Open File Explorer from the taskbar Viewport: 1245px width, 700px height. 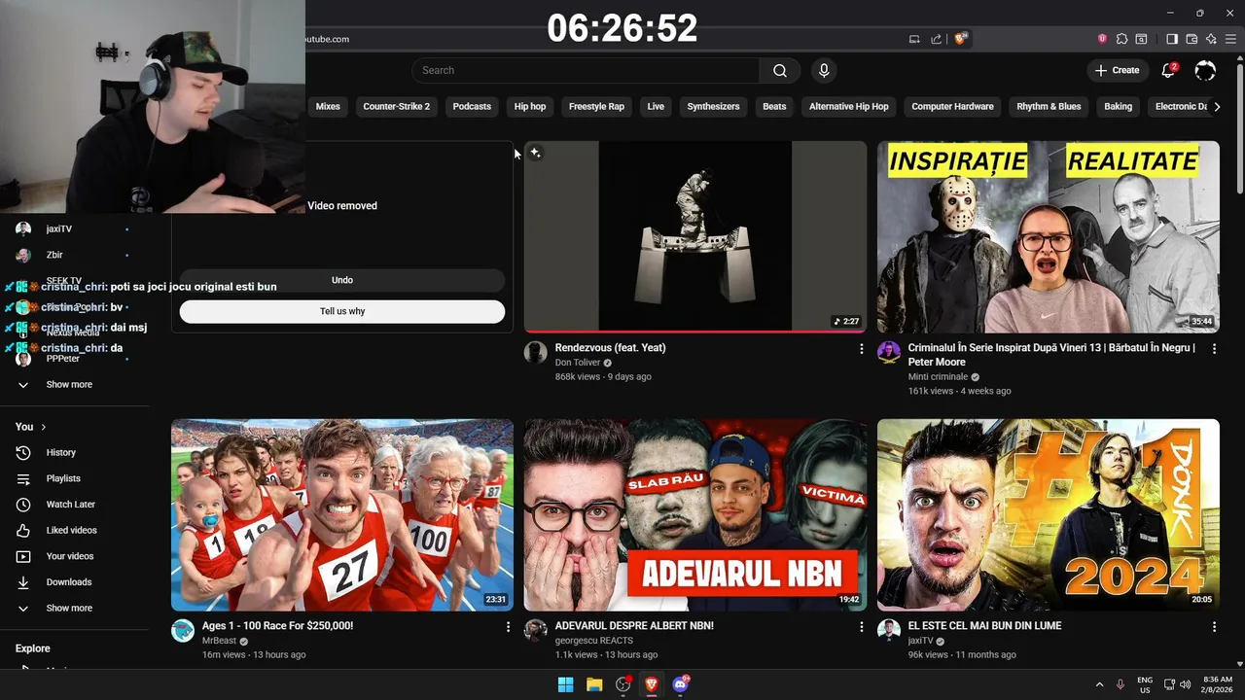tap(594, 684)
